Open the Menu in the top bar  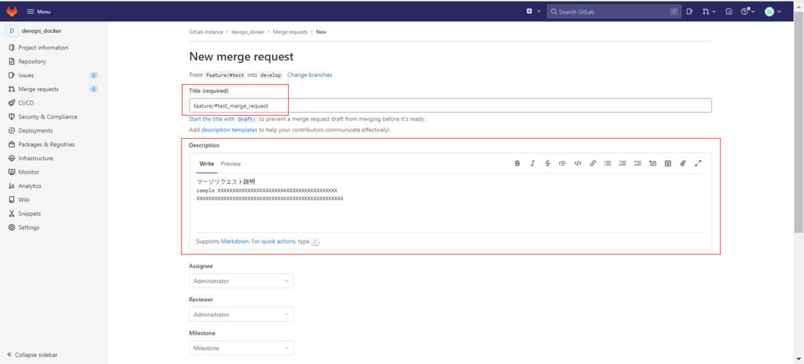click(38, 11)
